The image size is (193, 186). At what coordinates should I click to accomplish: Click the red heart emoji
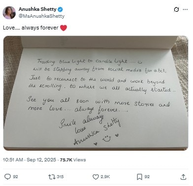point(64,28)
